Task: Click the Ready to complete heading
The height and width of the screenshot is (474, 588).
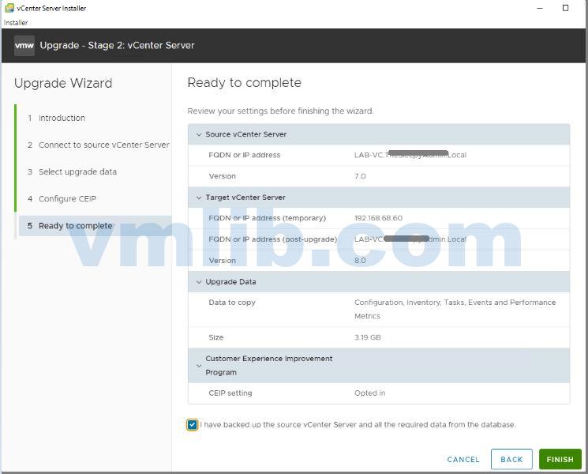Action: point(244,83)
